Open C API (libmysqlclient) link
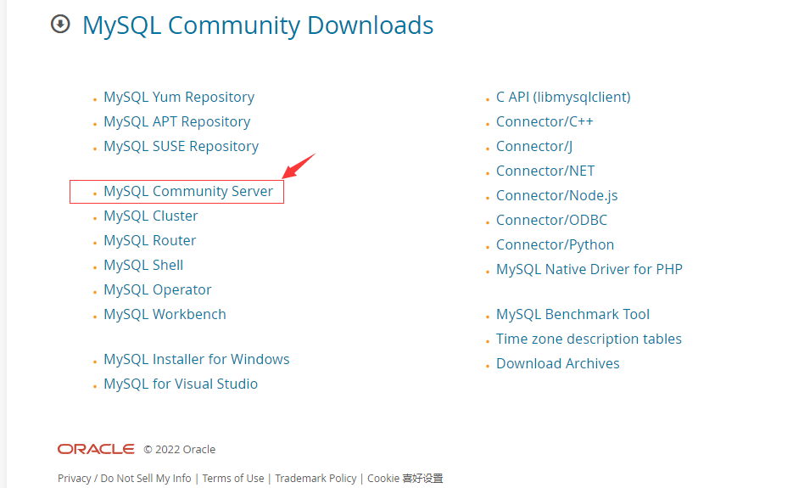The height and width of the screenshot is (488, 793). pyautogui.click(x=563, y=97)
